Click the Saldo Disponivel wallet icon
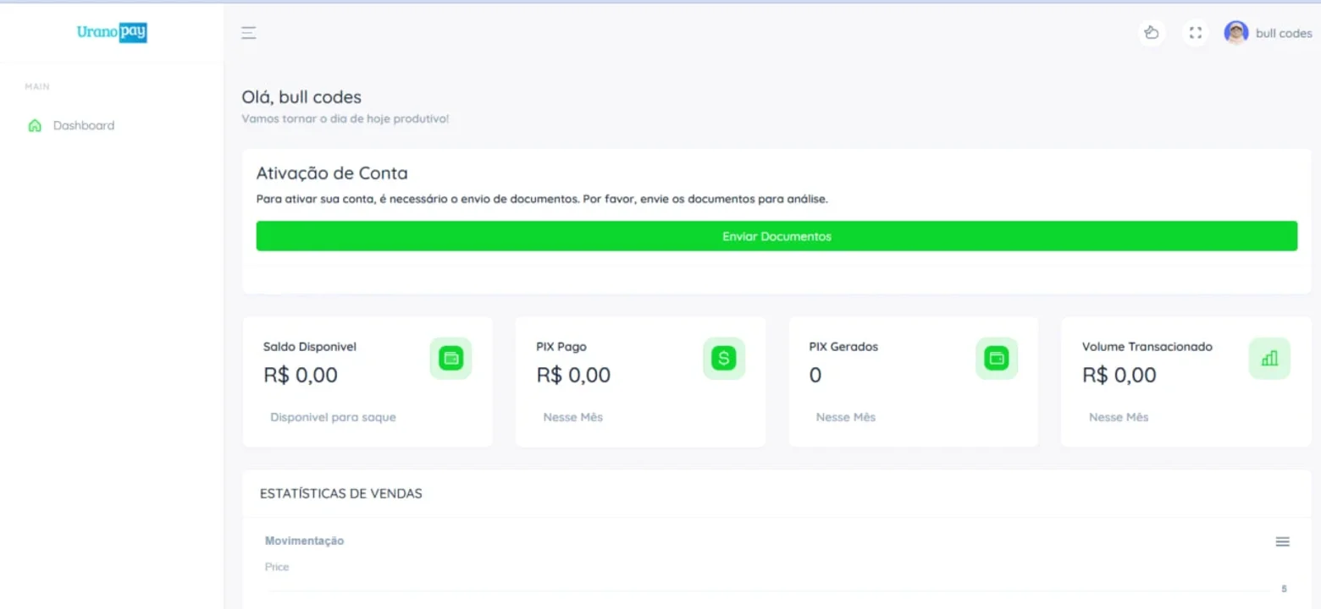This screenshot has width=1321, height=609. 450,359
